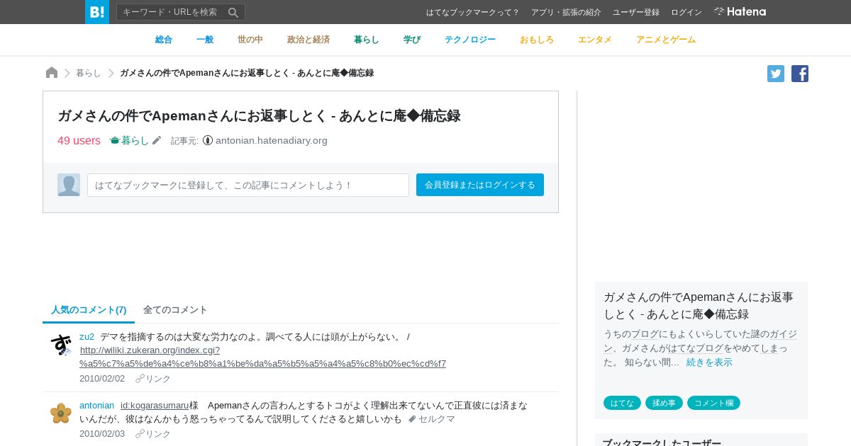Click 会員登録またはログインする button
Image resolution: width=851 pixels, height=446 pixels.
[480, 185]
